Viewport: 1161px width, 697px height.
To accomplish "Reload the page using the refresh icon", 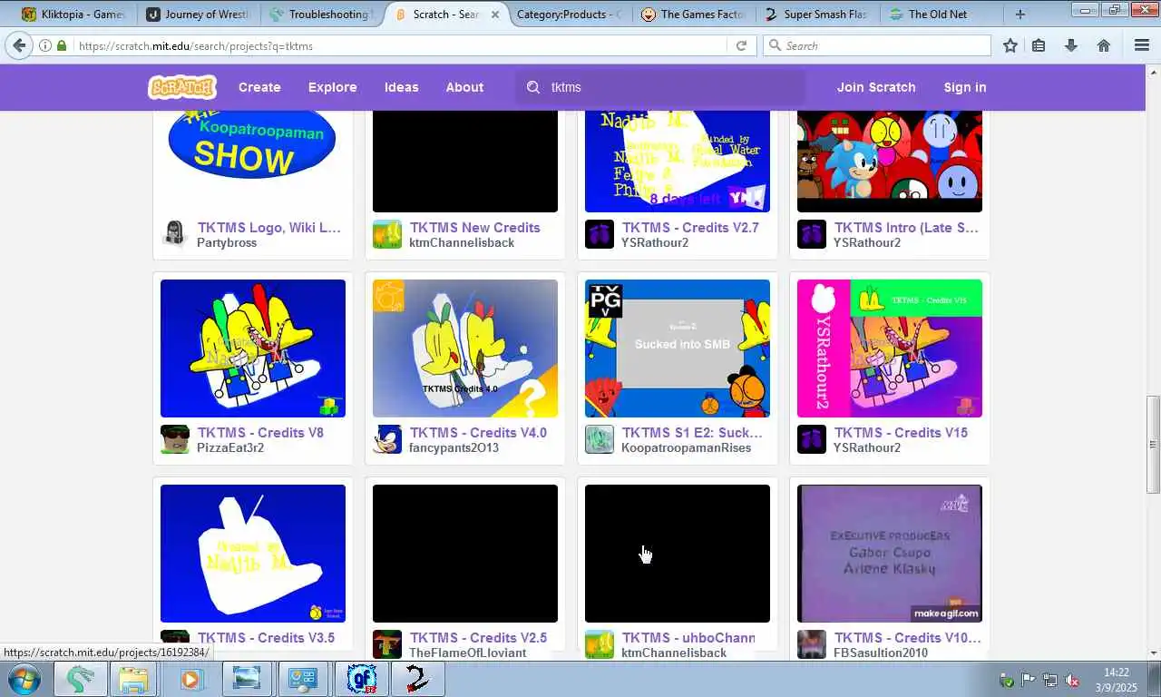I will [741, 45].
